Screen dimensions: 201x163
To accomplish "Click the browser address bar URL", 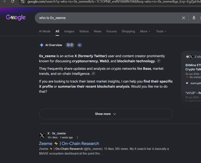I will pyautogui.click(x=114, y=2).
